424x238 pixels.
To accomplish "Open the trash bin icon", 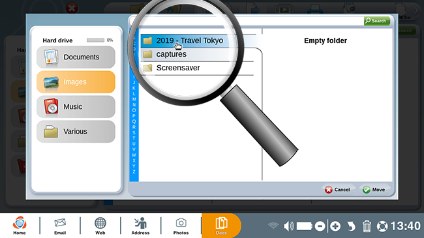I will (x=367, y=226).
